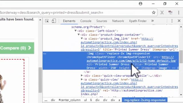Click breadcrumb li element
Image resolution: width=183 pixels, height=103 pixels.
pyautogui.click(x=91, y=100)
